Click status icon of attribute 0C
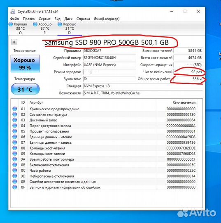The image size is (221, 223). pos(14,171)
